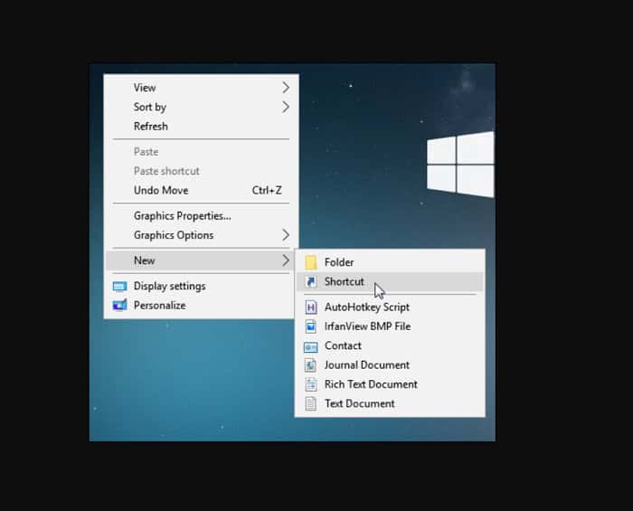Expand the View submenu arrow
Image resolution: width=633 pixels, height=511 pixels.
click(286, 88)
